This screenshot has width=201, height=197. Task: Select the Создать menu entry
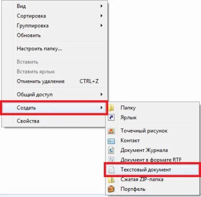[54, 108]
